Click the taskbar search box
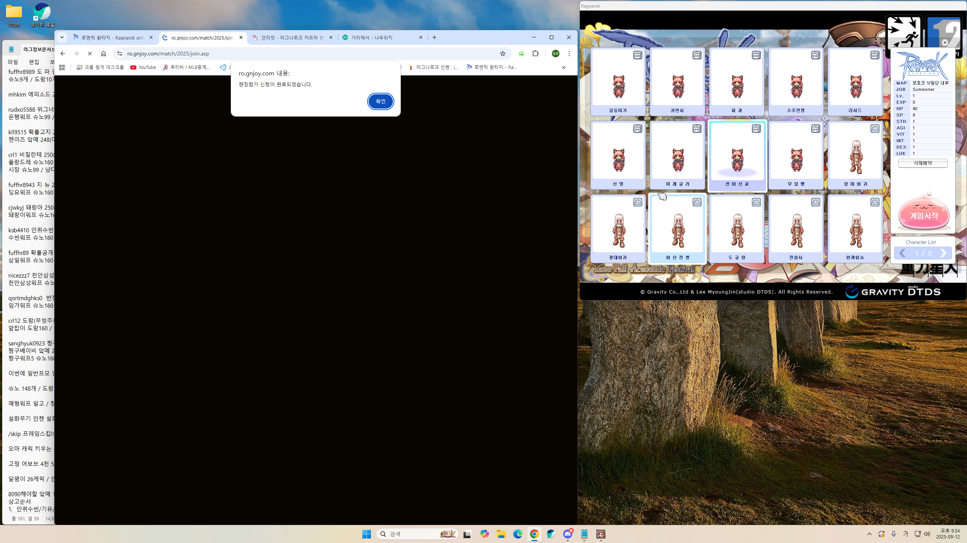 coord(417,534)
